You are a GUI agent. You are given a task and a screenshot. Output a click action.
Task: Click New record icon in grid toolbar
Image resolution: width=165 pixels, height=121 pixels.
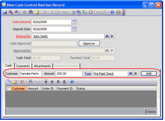[8, 82]
